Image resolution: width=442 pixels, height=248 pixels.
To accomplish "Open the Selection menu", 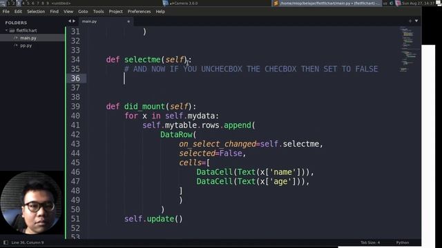I will pos(36,12).
